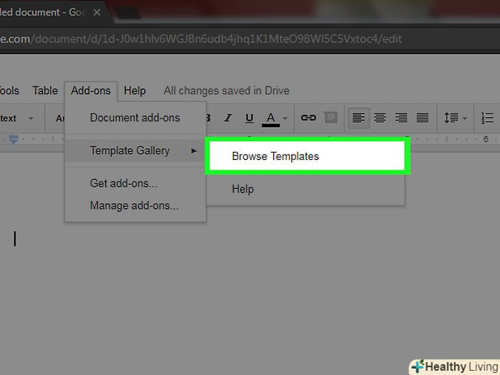This screenshot has width=500, height=375.
Task: Expand the Template Gallery submenu arrow
Action: [194, 151]
